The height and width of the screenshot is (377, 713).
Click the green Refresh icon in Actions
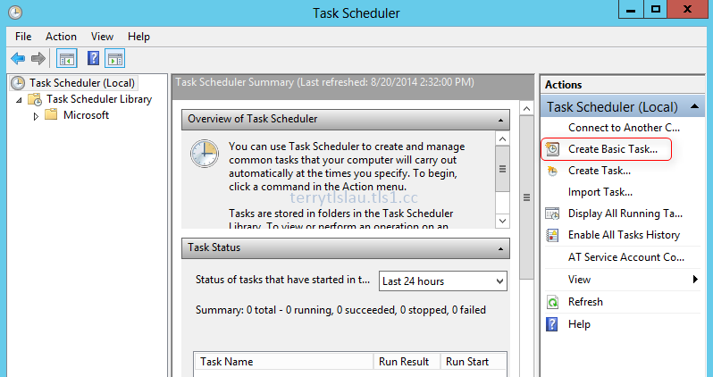(x=552, y=302)
